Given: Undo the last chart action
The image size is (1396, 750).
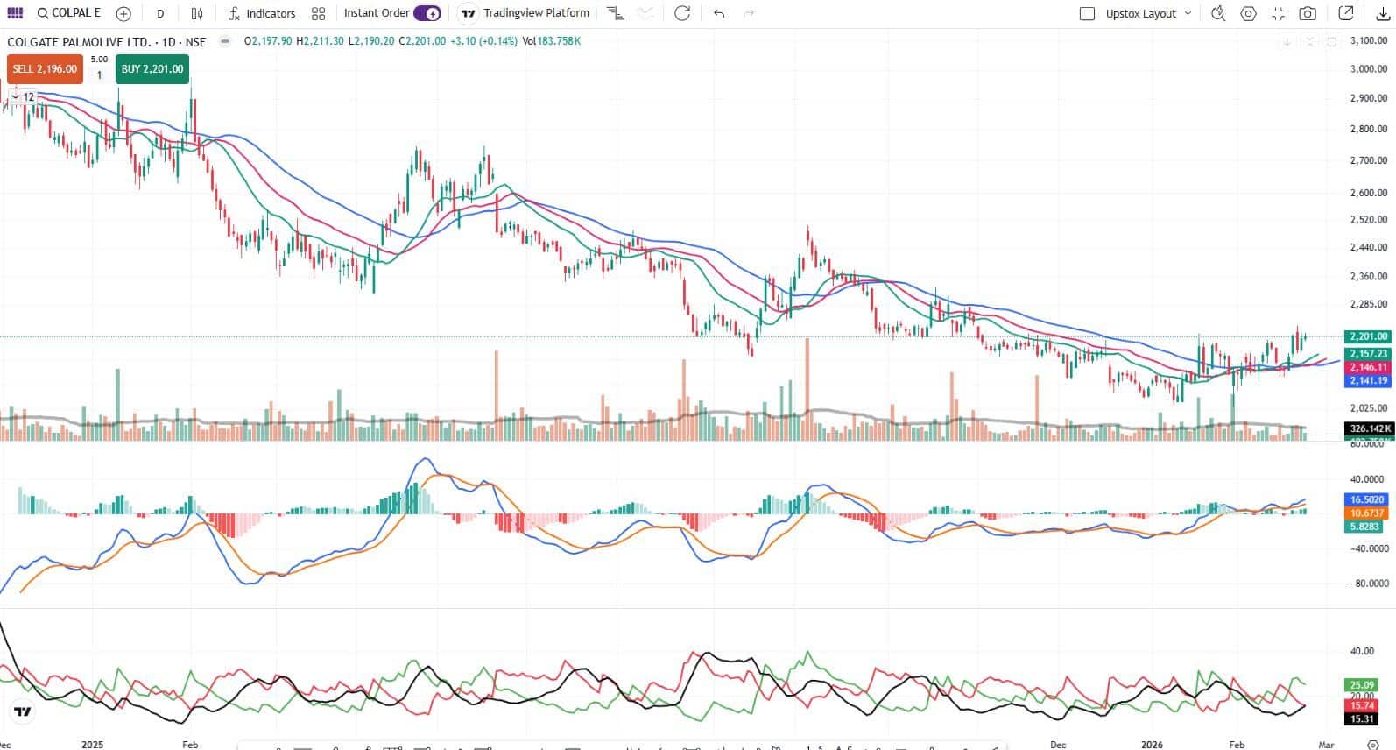Looking at the screenshot, I should tap(719, 13).
